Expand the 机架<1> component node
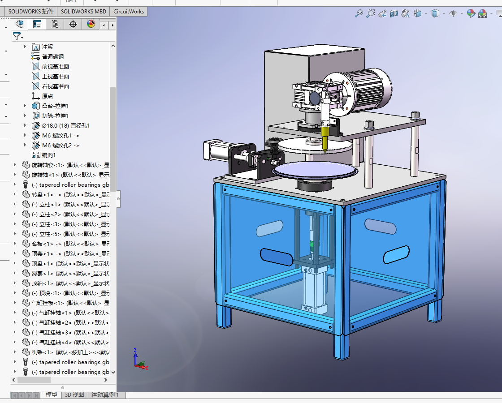 coord(15,352)
